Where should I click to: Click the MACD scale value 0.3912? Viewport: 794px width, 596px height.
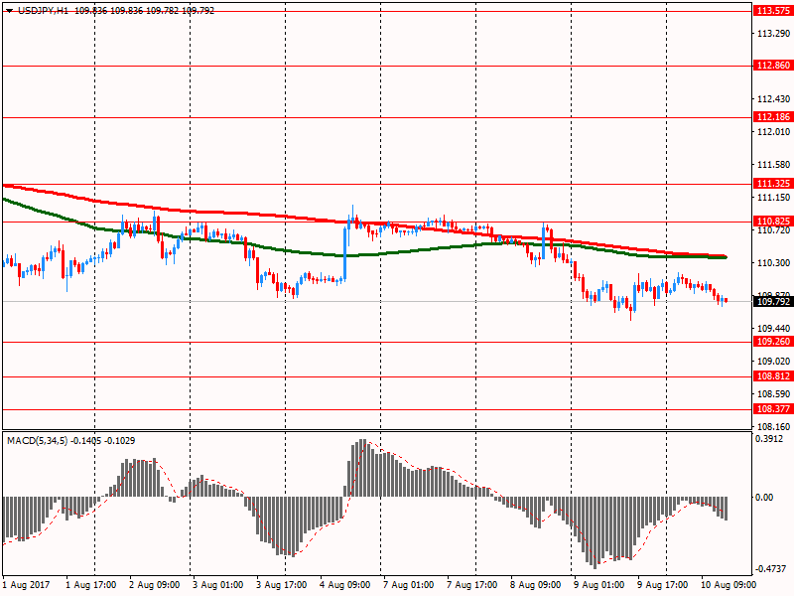click(x=768, y=439)
